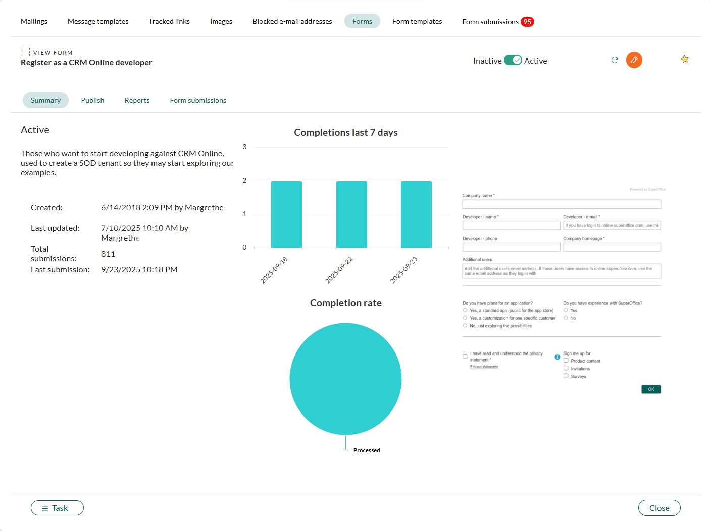Select 'Yes' for SuperOffice experience
Image resolution: width=710 pixels, height=531 pixels.
click(x=566, y=310)
